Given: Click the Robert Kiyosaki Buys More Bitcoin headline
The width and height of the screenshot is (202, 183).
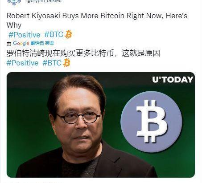Looking at the screenshot, I should click(x=97, y=20).
